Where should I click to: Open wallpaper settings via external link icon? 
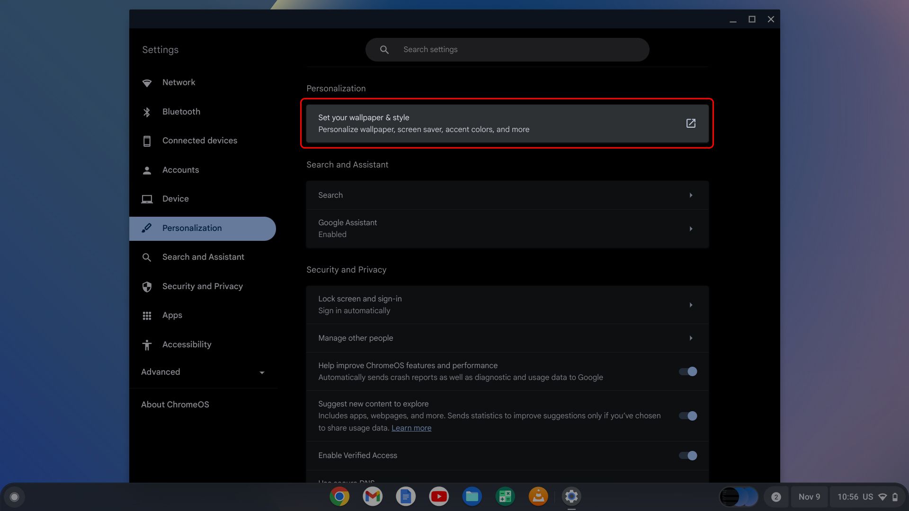(691, 123)
